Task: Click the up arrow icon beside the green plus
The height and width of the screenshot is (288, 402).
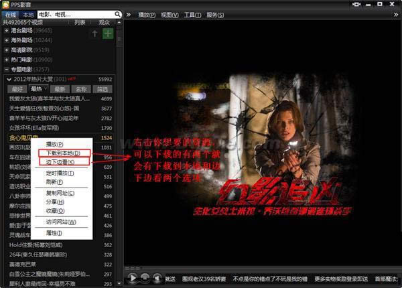Action: (94, 33)
